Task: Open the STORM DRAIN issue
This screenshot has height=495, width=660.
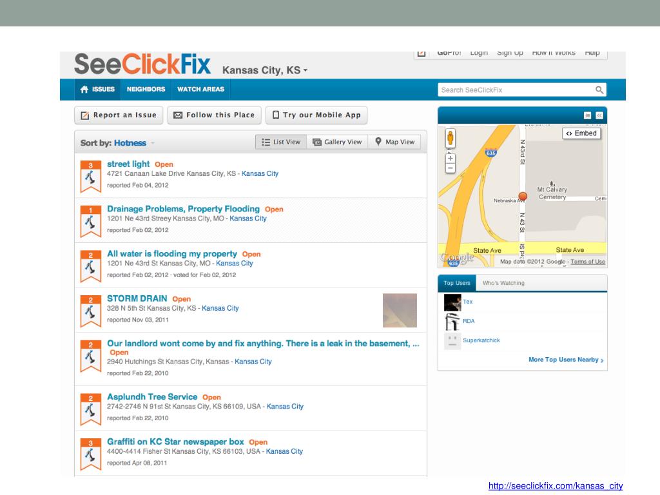Action: pyautogui.click(x=137, y=298)
